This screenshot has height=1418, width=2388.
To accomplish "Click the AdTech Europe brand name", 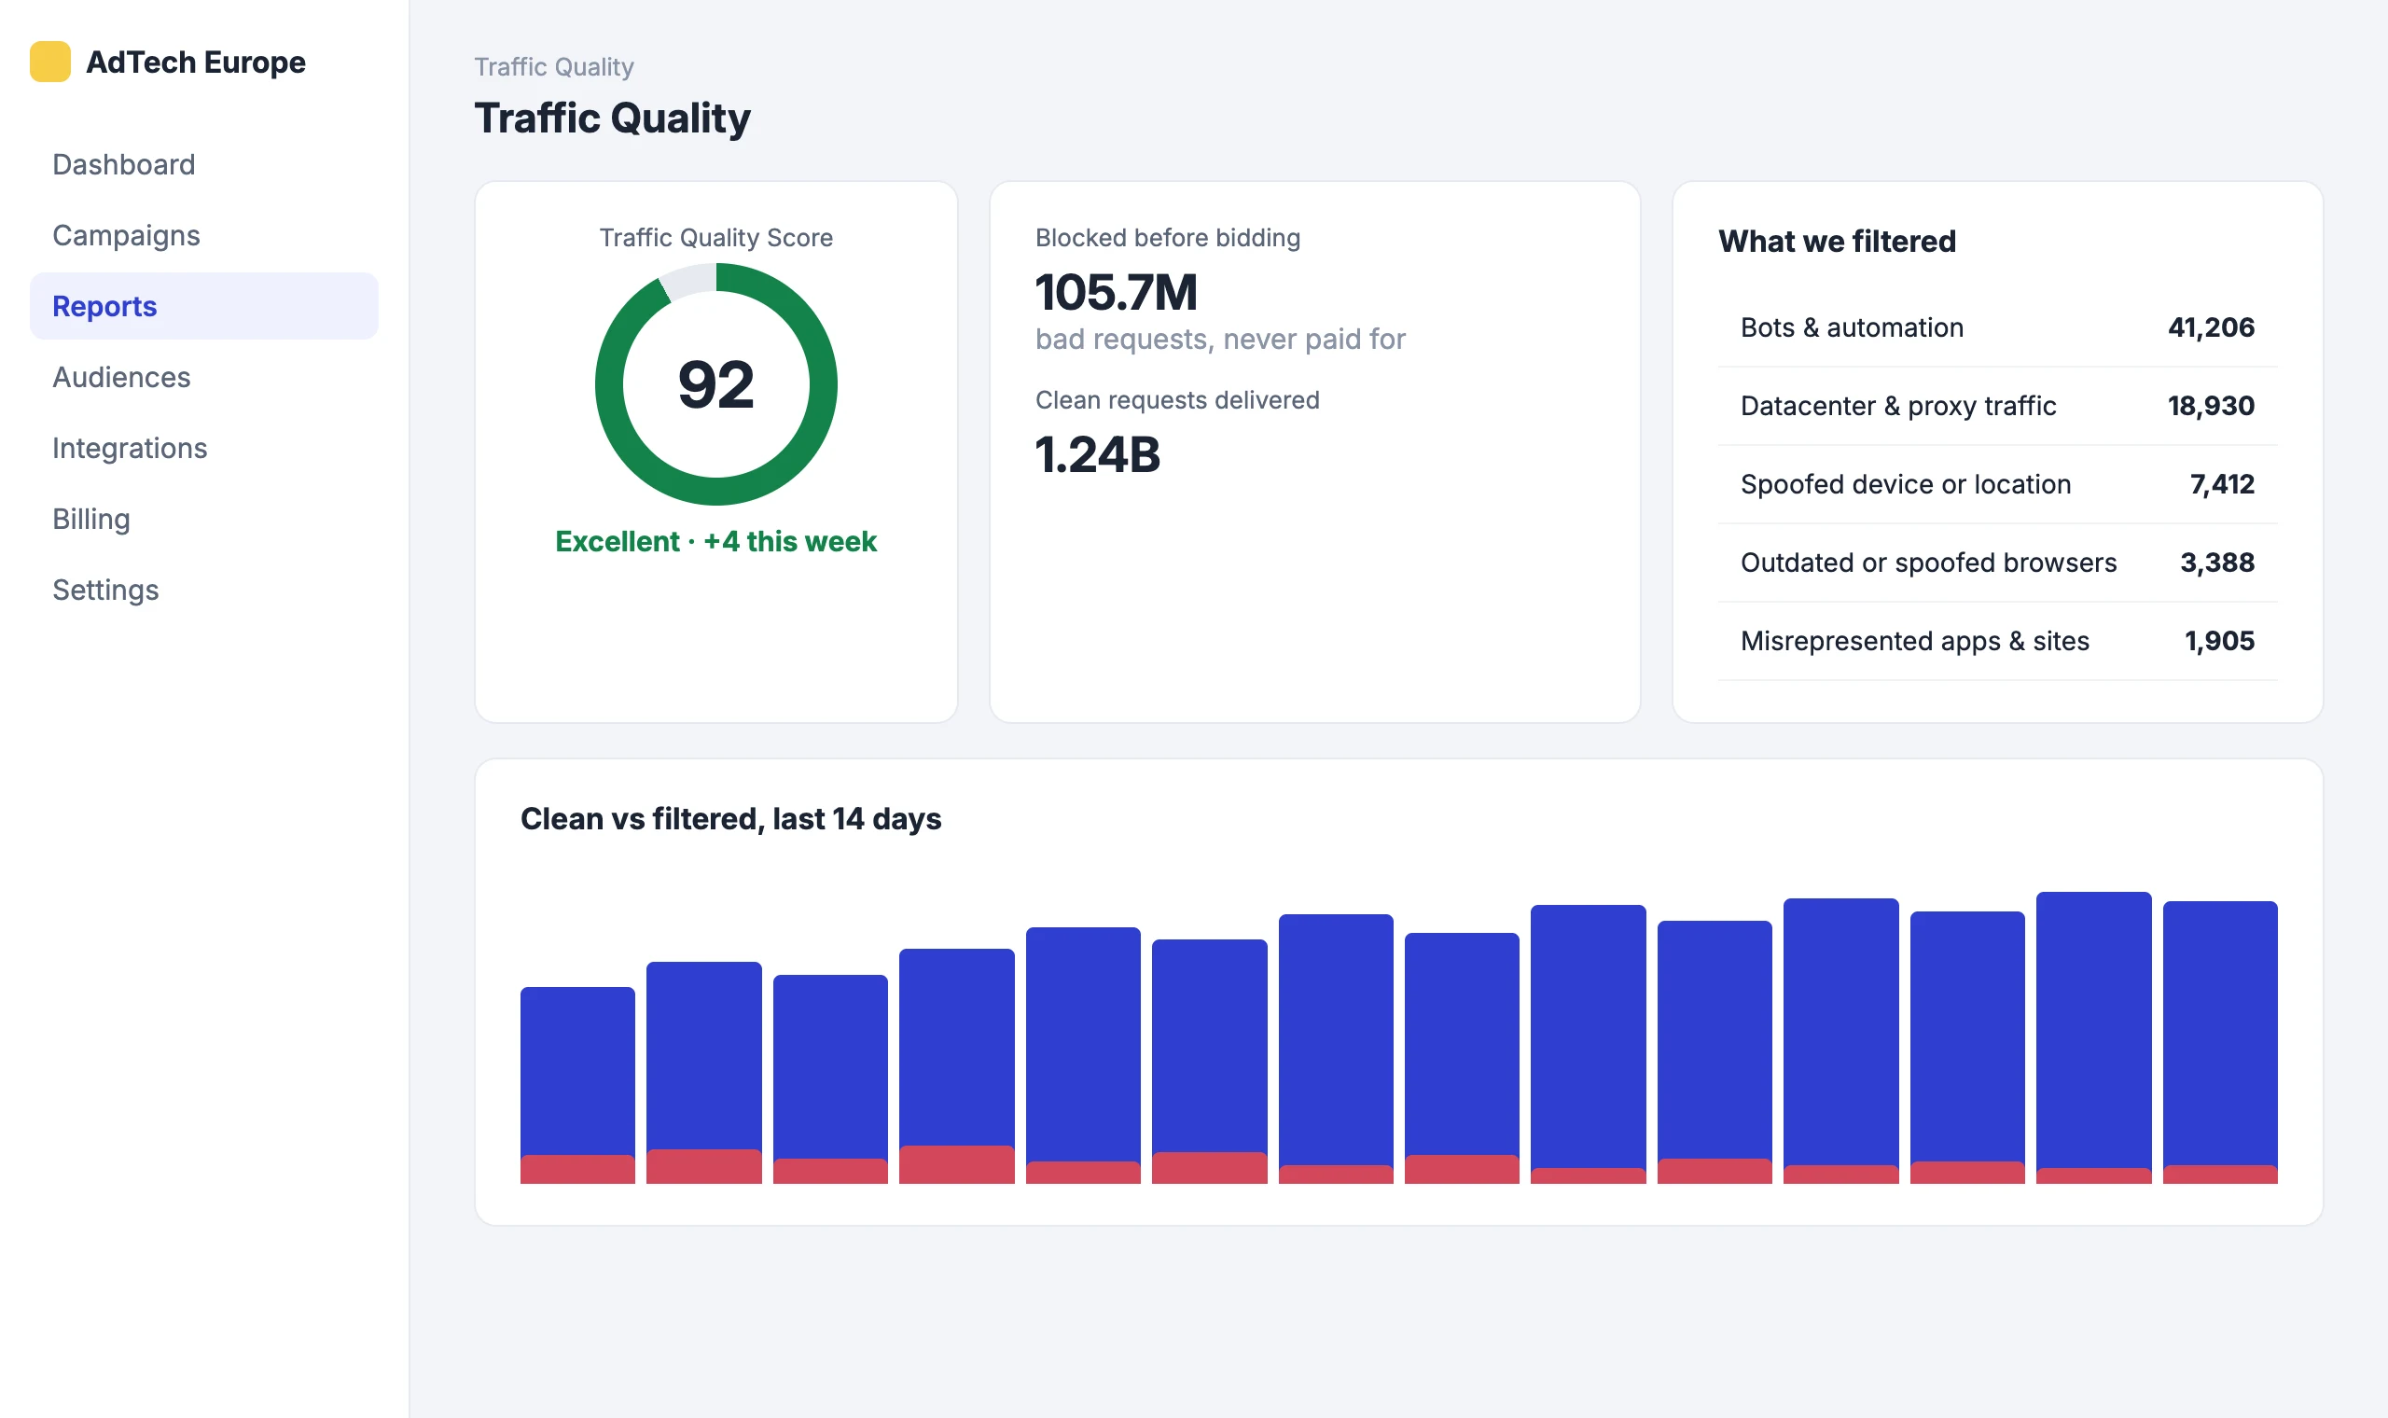I will click(196, 63).
